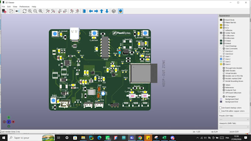Hide Through-hole Models
This screenshot has width=251, height=141.
tap(224, 68)
